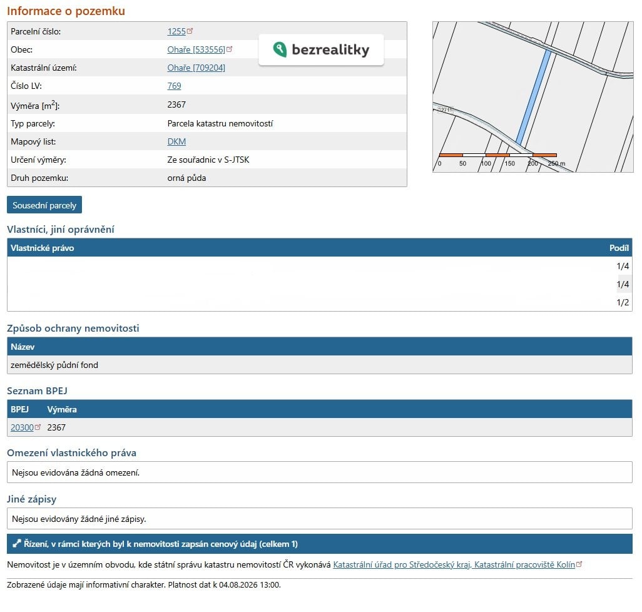Viewport: 642px width, 612px height.
Task: Click the Sousední parcely button
Action: pyautogui.click(x=44, y=205)
